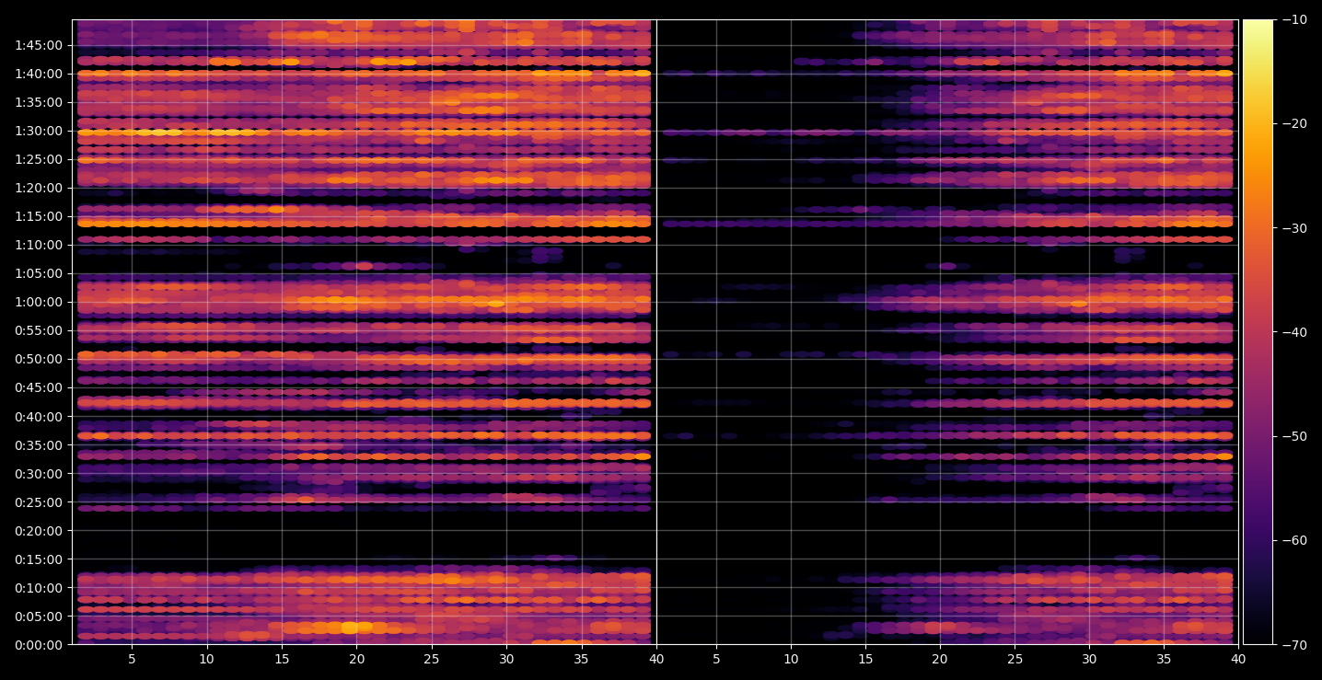Click x-axis label 5 under the right heatmap

[x=715, y=660]
